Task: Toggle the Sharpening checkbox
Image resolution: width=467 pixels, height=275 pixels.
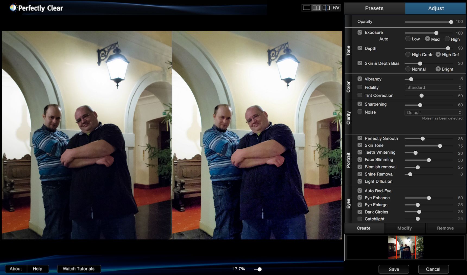Action: (x=360, y=104)
